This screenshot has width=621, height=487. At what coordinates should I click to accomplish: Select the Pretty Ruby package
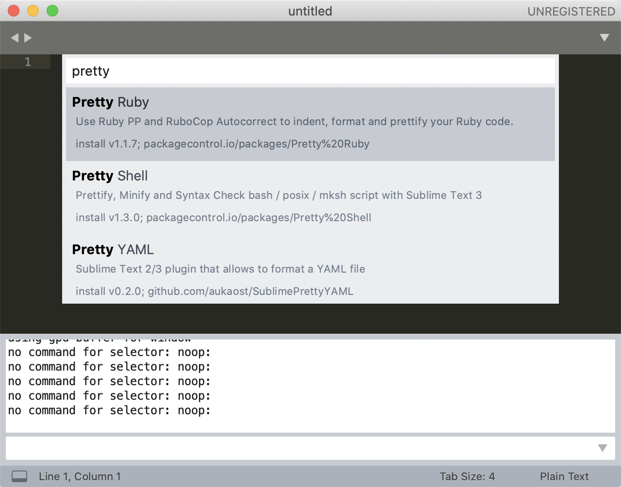point(310,124)
